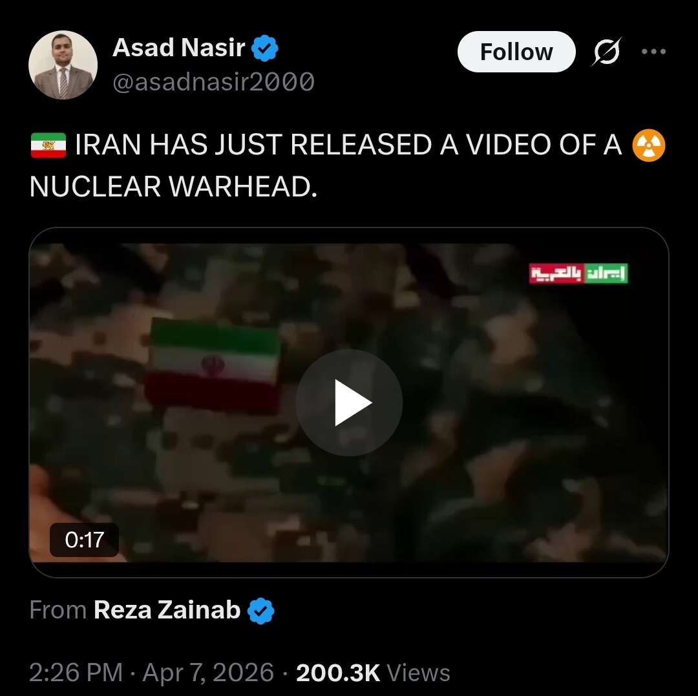The width and height of the screenshot is (698, 696).
Task: Click the 0:17 video duration badge
Action: [84, 540]
